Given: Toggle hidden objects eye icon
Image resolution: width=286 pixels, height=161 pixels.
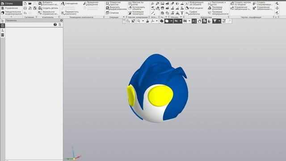Looking at the screenshot, I should [x=176, y=21].
